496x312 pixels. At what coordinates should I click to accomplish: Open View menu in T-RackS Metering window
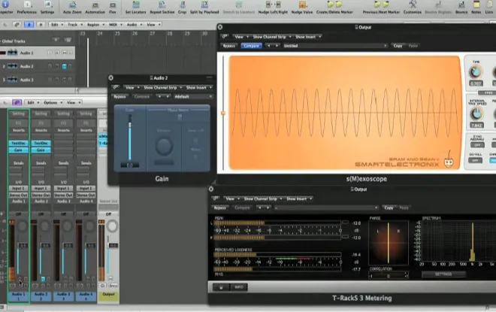pos(232,198)
